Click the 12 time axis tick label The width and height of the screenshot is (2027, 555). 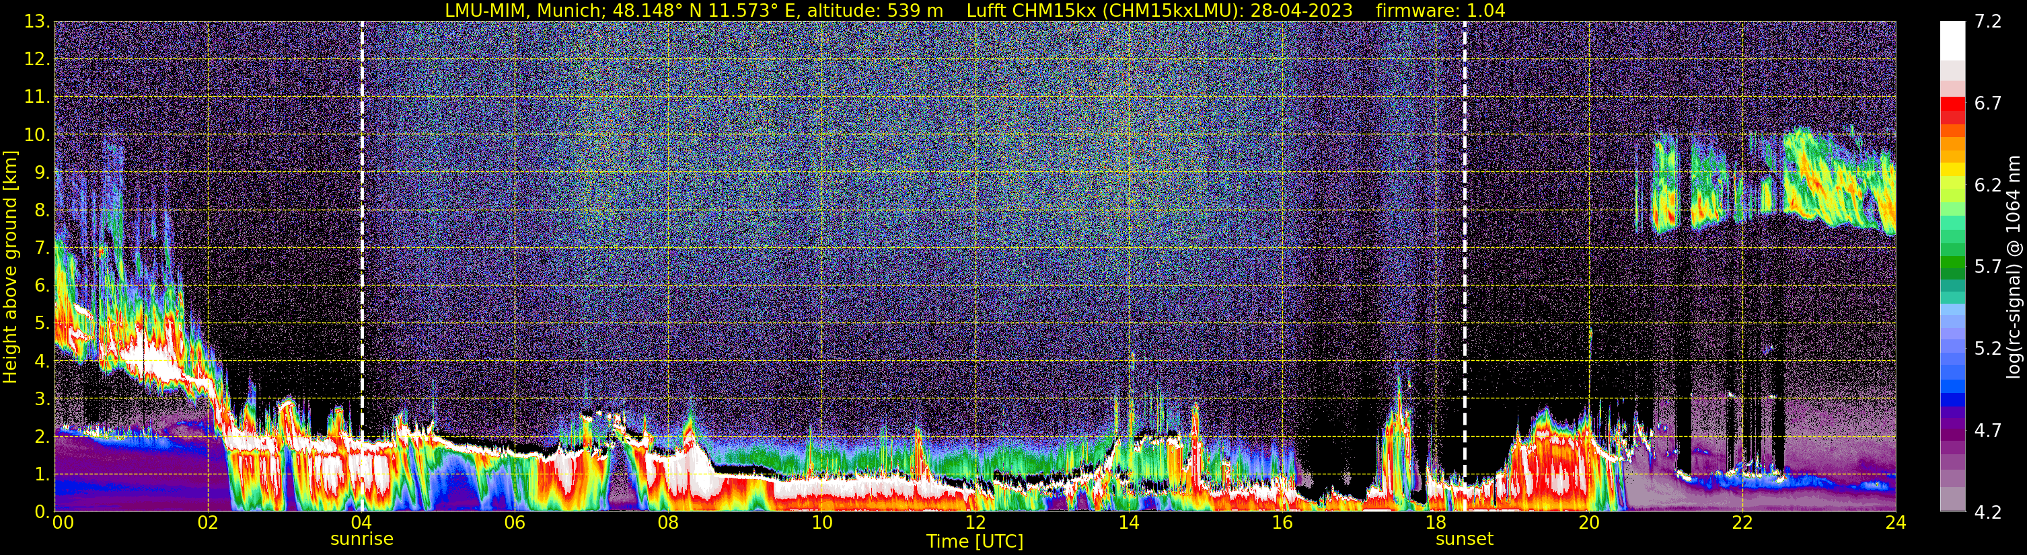(x=975, y=523)
